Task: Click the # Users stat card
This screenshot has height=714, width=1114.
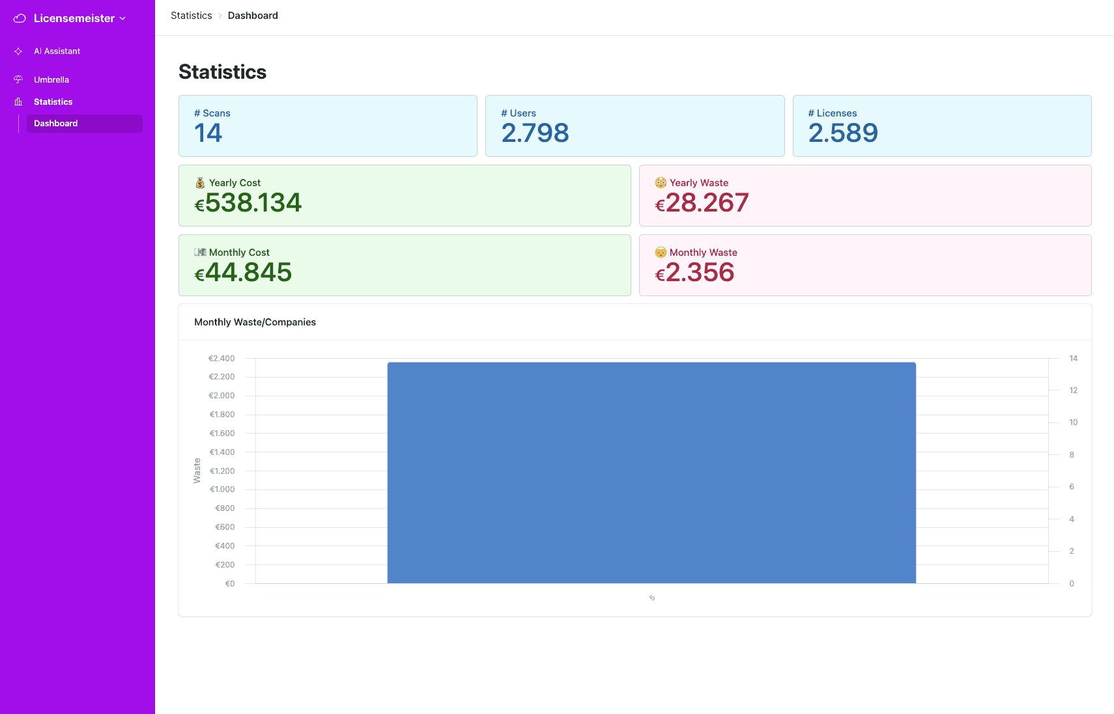Action: [635, 126]
